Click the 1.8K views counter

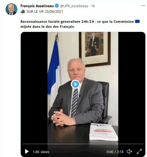41,152
